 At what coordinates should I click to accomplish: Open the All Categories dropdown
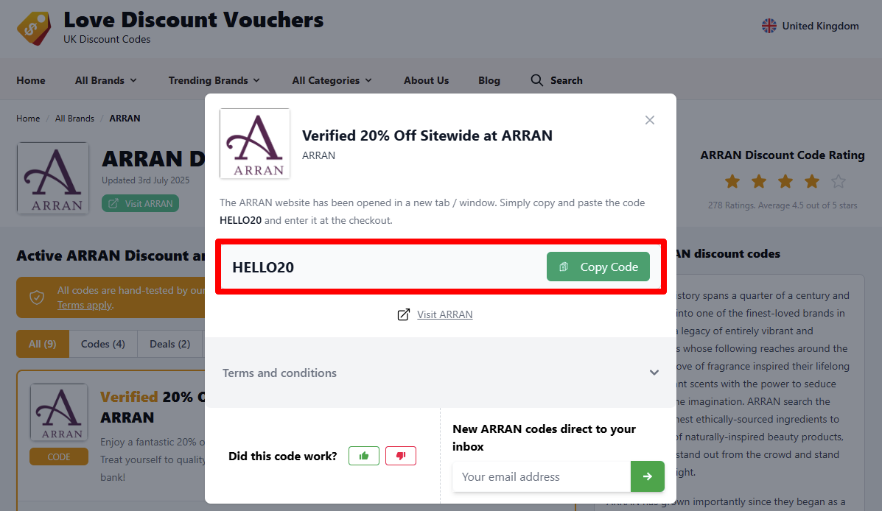tap(332, 80)
